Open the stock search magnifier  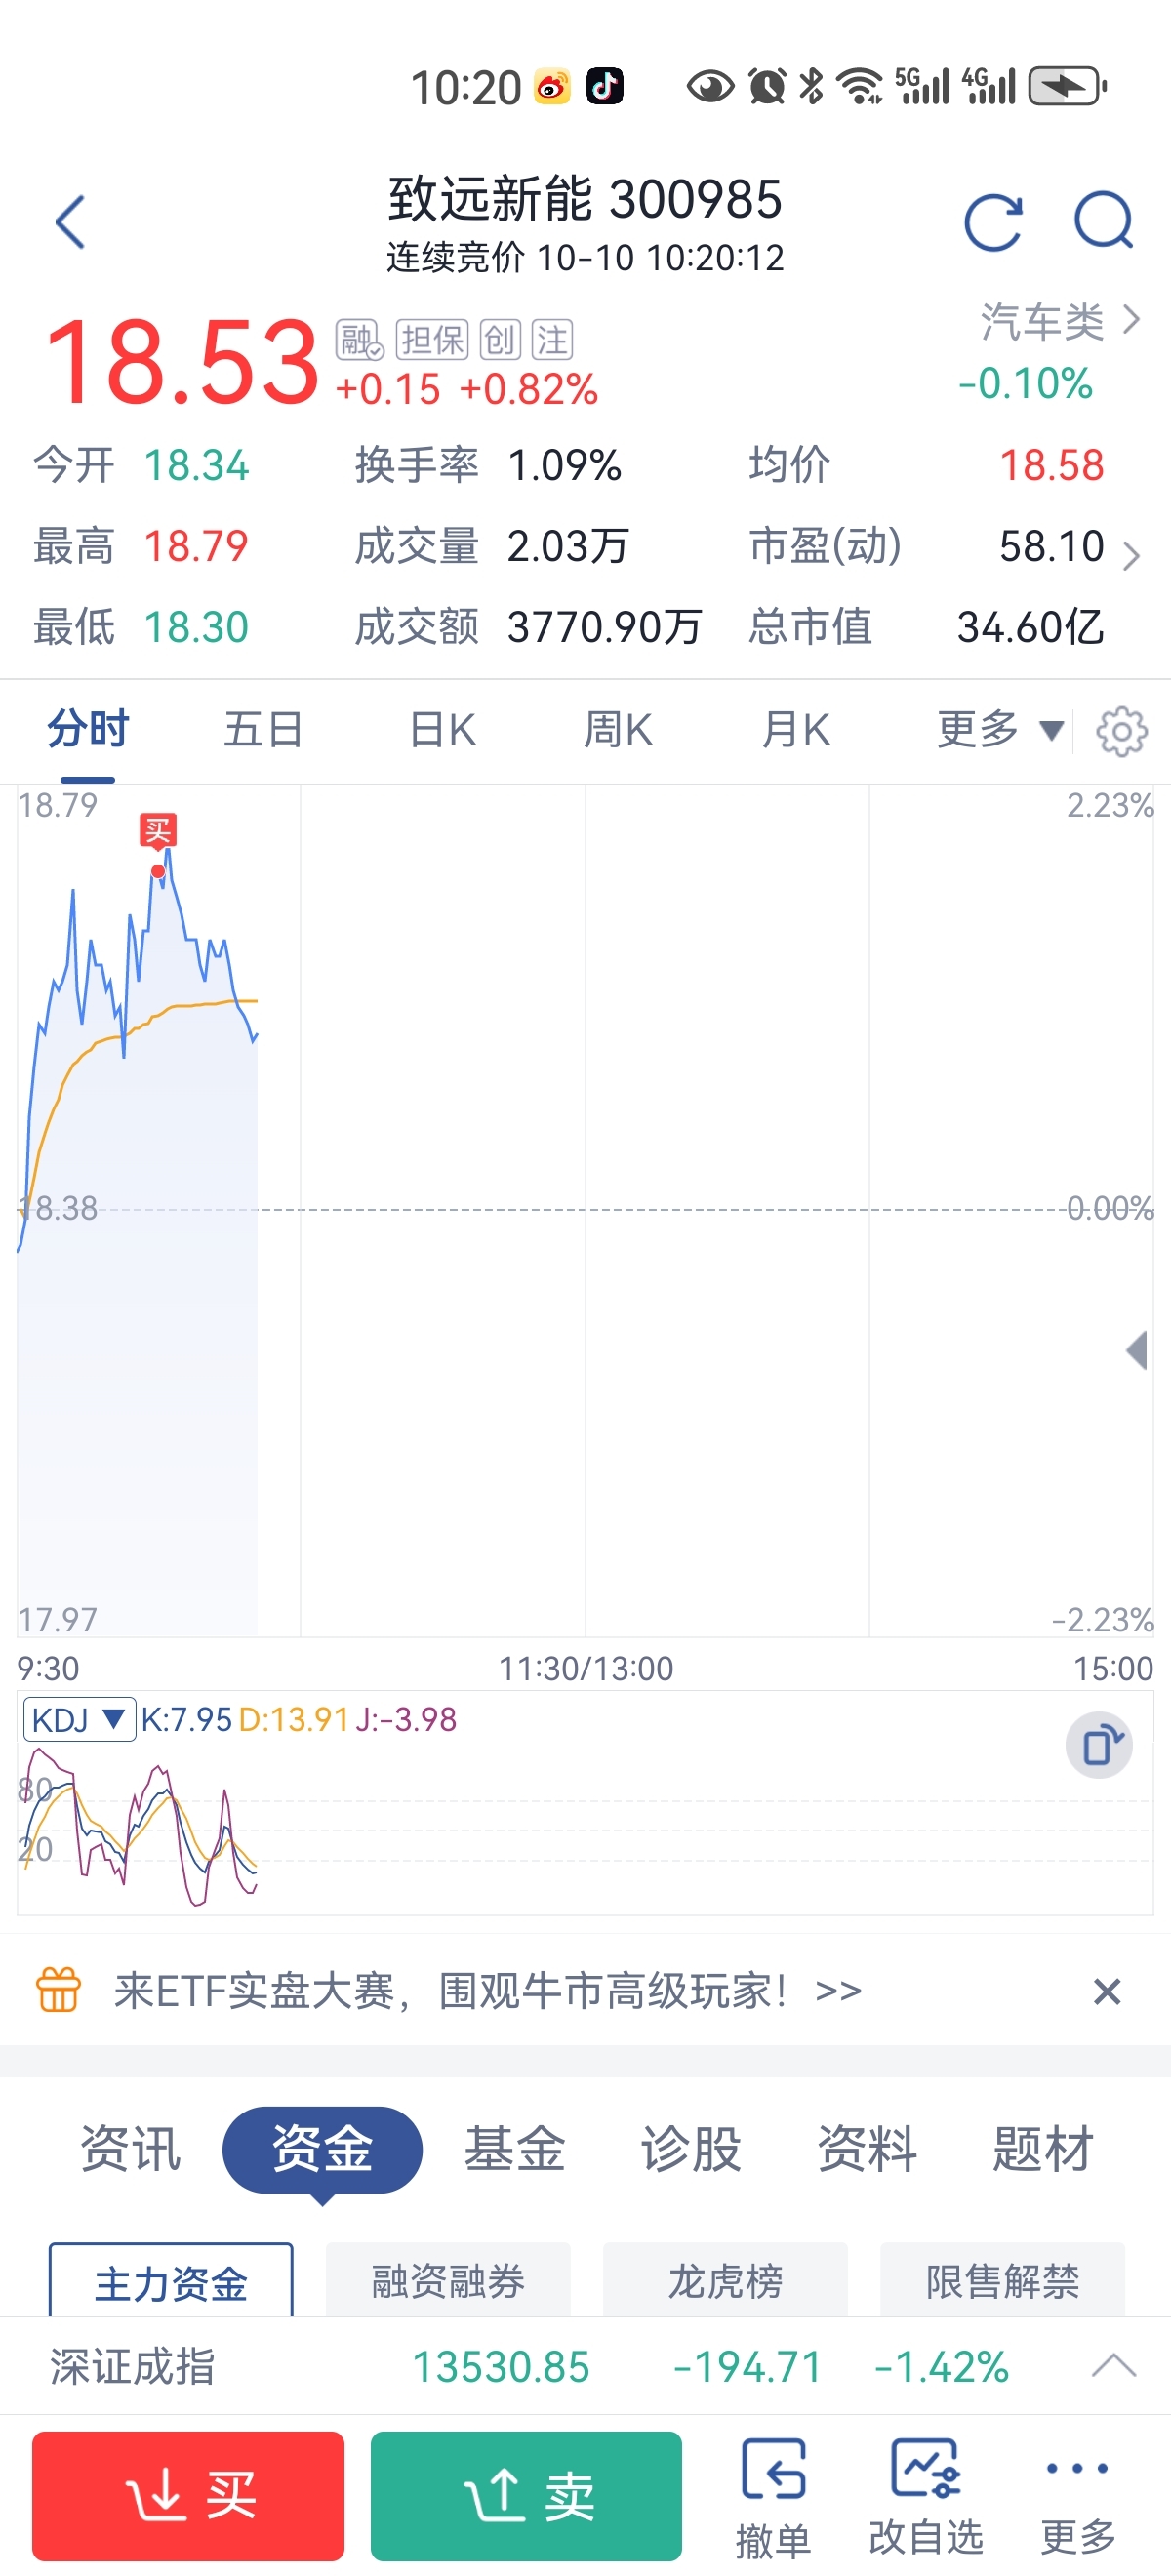1103,222
